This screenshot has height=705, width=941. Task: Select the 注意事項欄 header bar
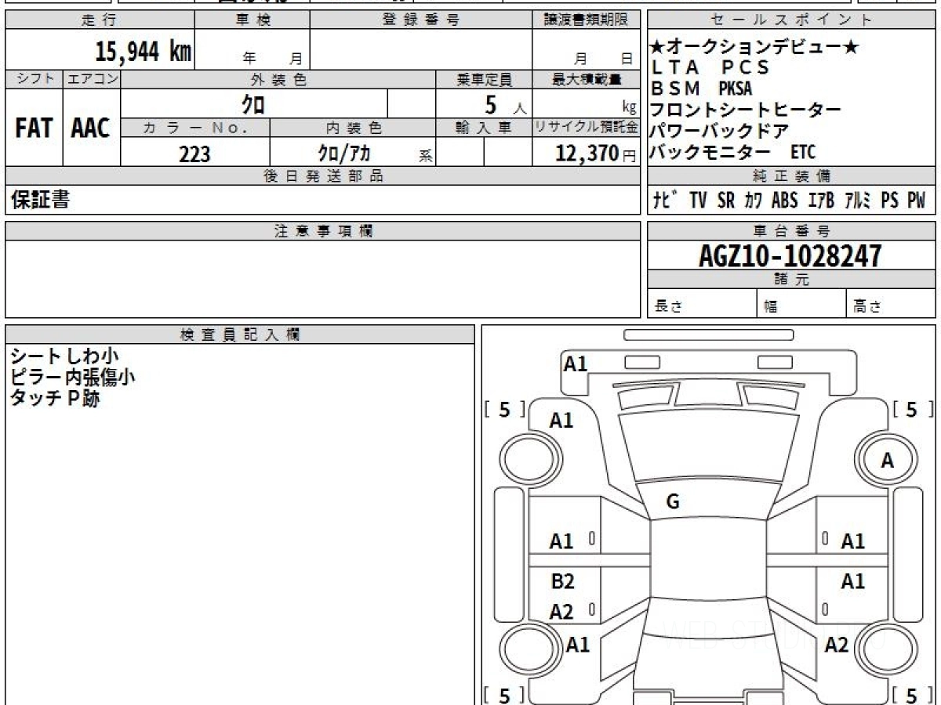(x=323, y=230)
